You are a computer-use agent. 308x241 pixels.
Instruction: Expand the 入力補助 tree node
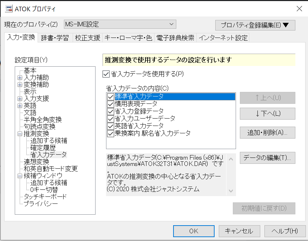(20, 78)
